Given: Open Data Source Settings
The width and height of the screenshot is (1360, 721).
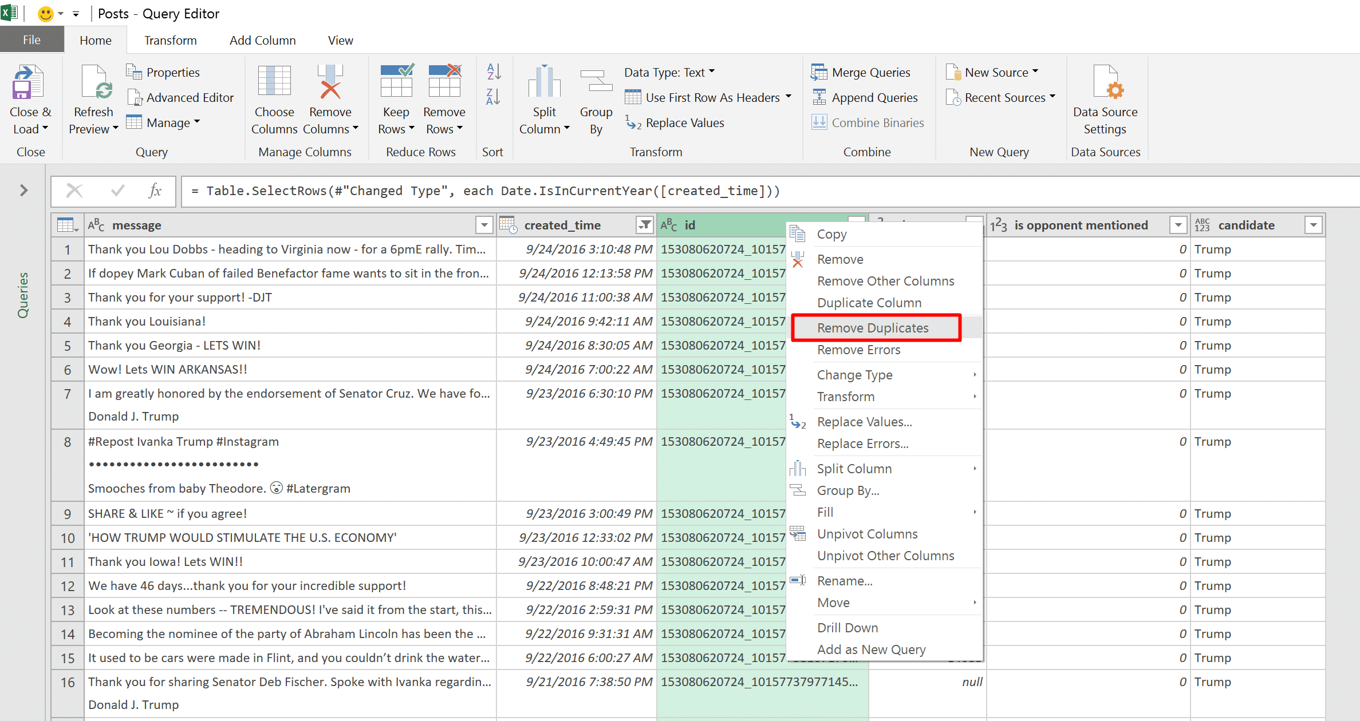Looking at the screenshot, I should click(1105, 83).
